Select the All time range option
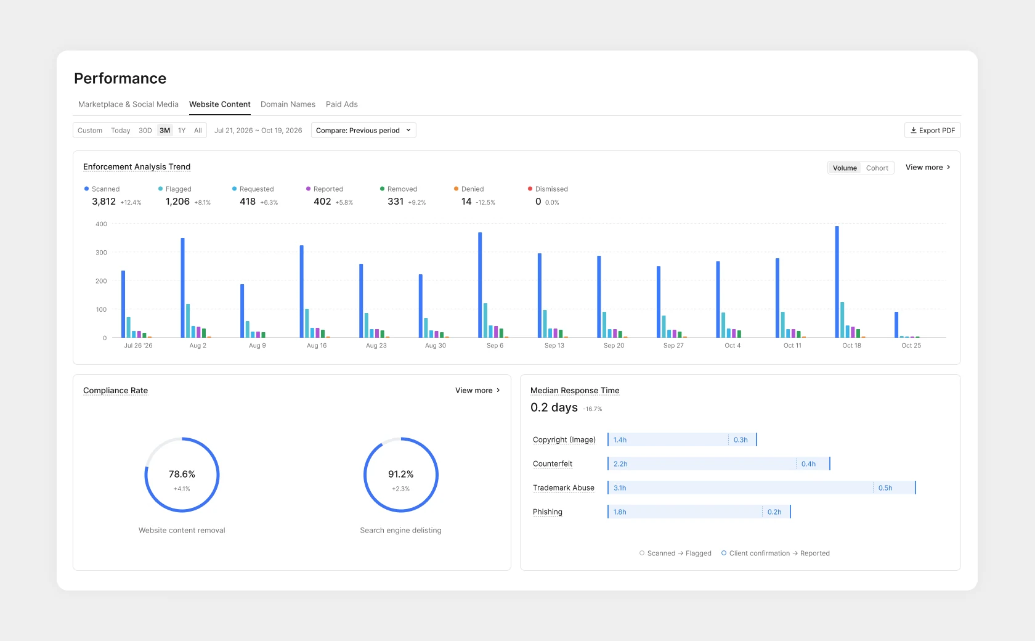This screenshot has height=641, width=1035. pyautogui.click(x=198, y=131)
